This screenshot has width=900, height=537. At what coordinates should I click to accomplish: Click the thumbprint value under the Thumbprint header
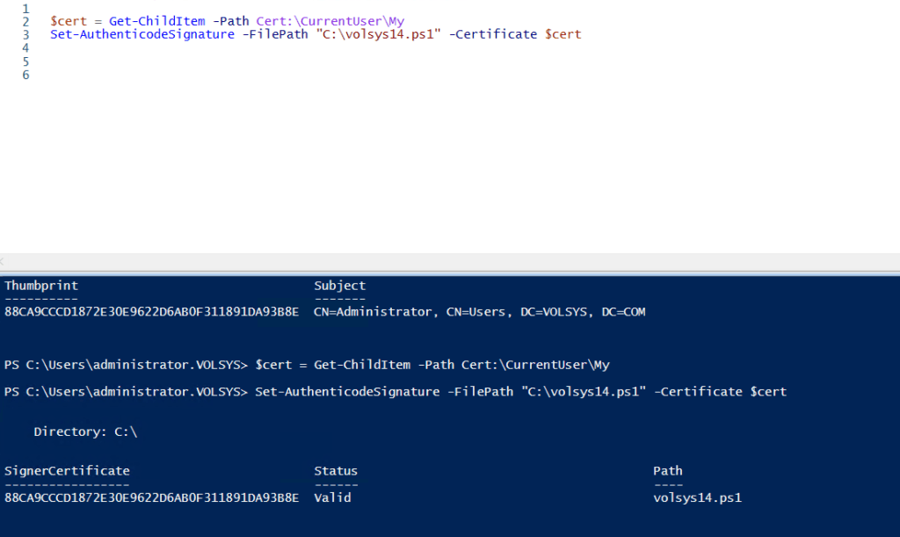point(151,312)
